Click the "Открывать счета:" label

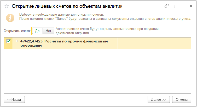point(17,31)
